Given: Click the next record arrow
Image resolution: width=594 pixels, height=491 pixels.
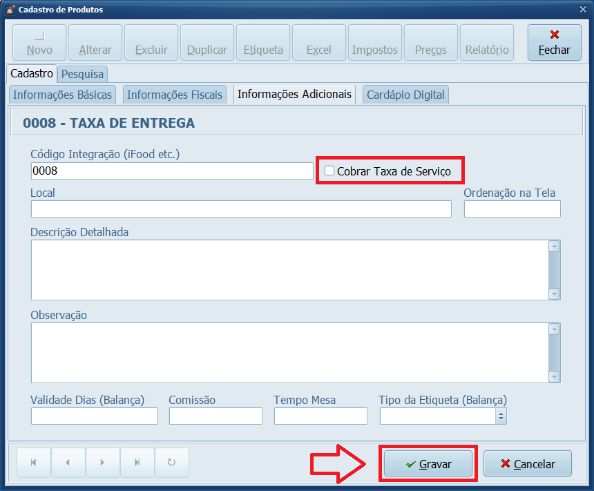Looking at the screenshot, I should point(102,463).
